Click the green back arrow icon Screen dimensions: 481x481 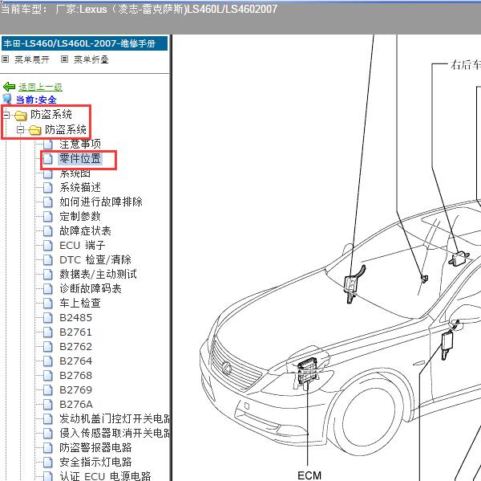click(x=9, y=86)
